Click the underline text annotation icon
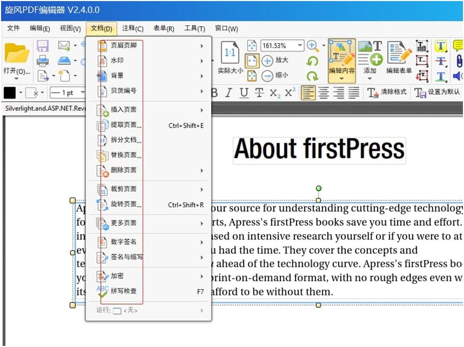464x347 pixels. pyautogui.click(x=441, y=77)
